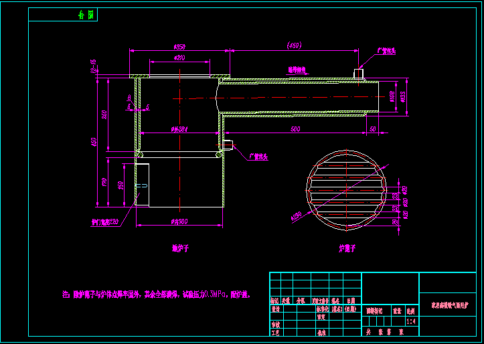
Task: Click the φ350 dimension text at top
Action: tap(179, 46)
